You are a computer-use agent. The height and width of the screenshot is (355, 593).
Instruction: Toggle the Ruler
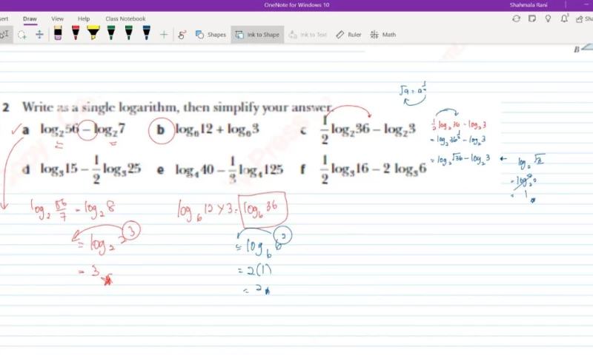coord(348,35)
